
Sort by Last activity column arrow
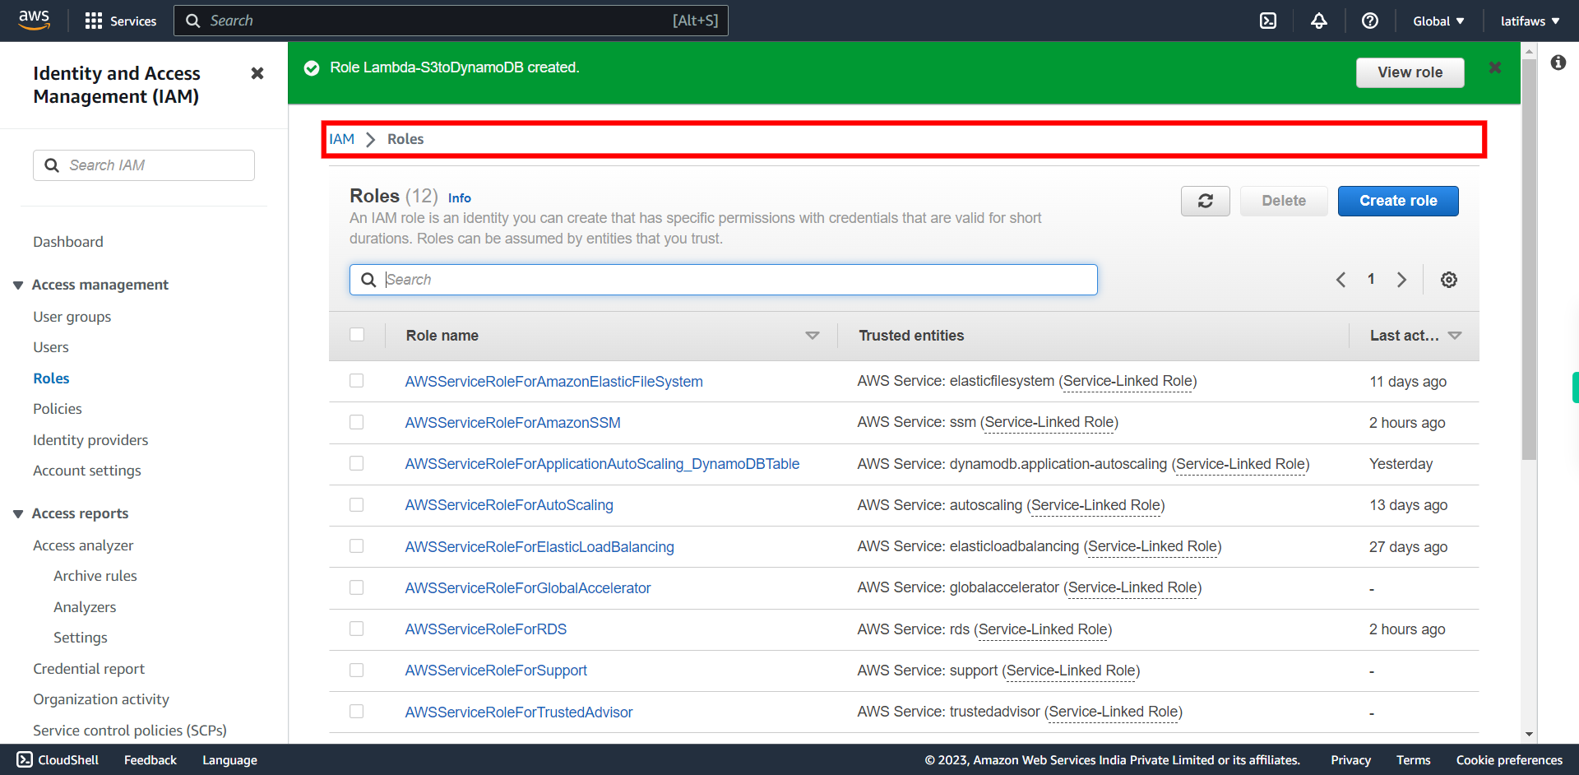[1455, 336]
